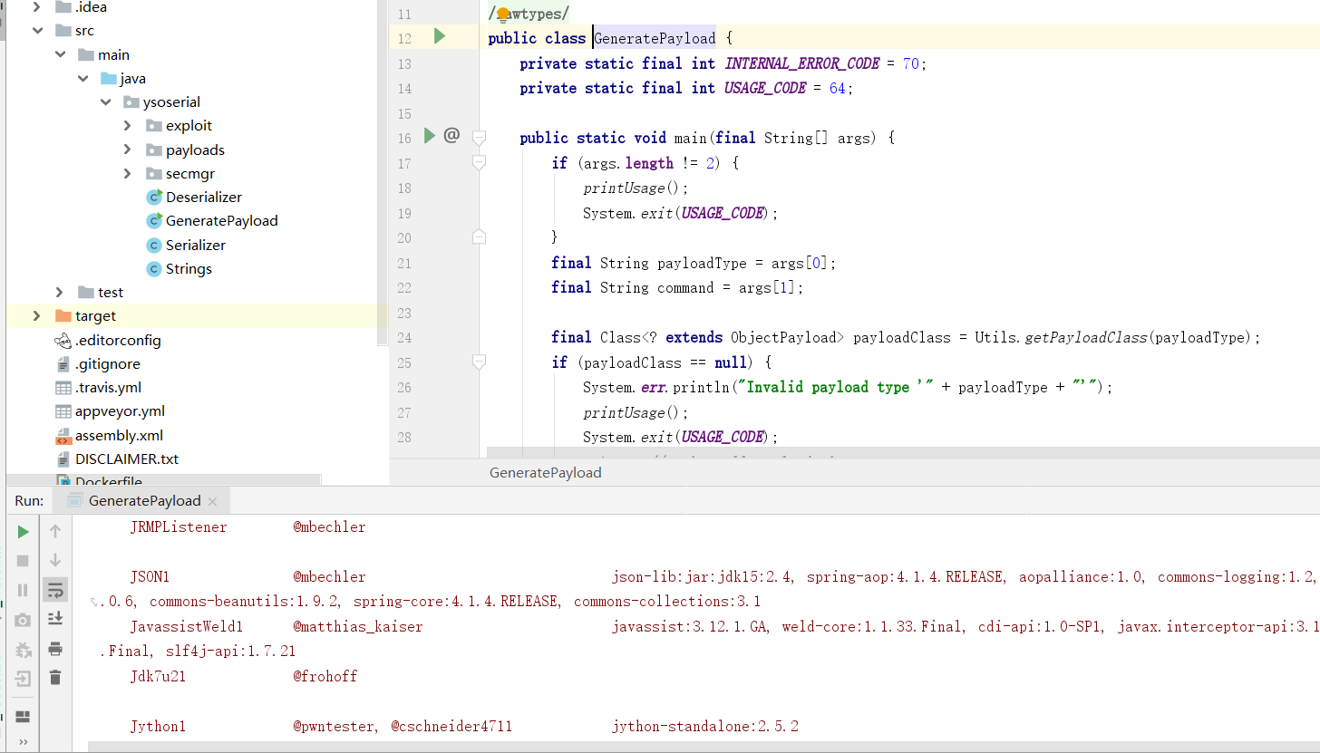This screenshot has height=753, width=1320.
Task: Click the "Invalid payload type '" string literal
Action: click(x=837, y=387)
